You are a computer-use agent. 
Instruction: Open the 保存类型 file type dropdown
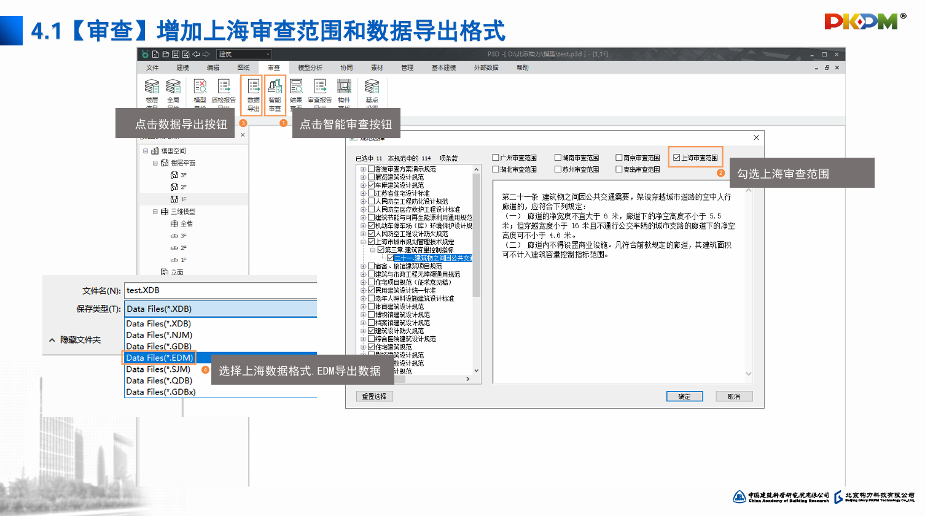pyautogui.click(x=221, y=309)
